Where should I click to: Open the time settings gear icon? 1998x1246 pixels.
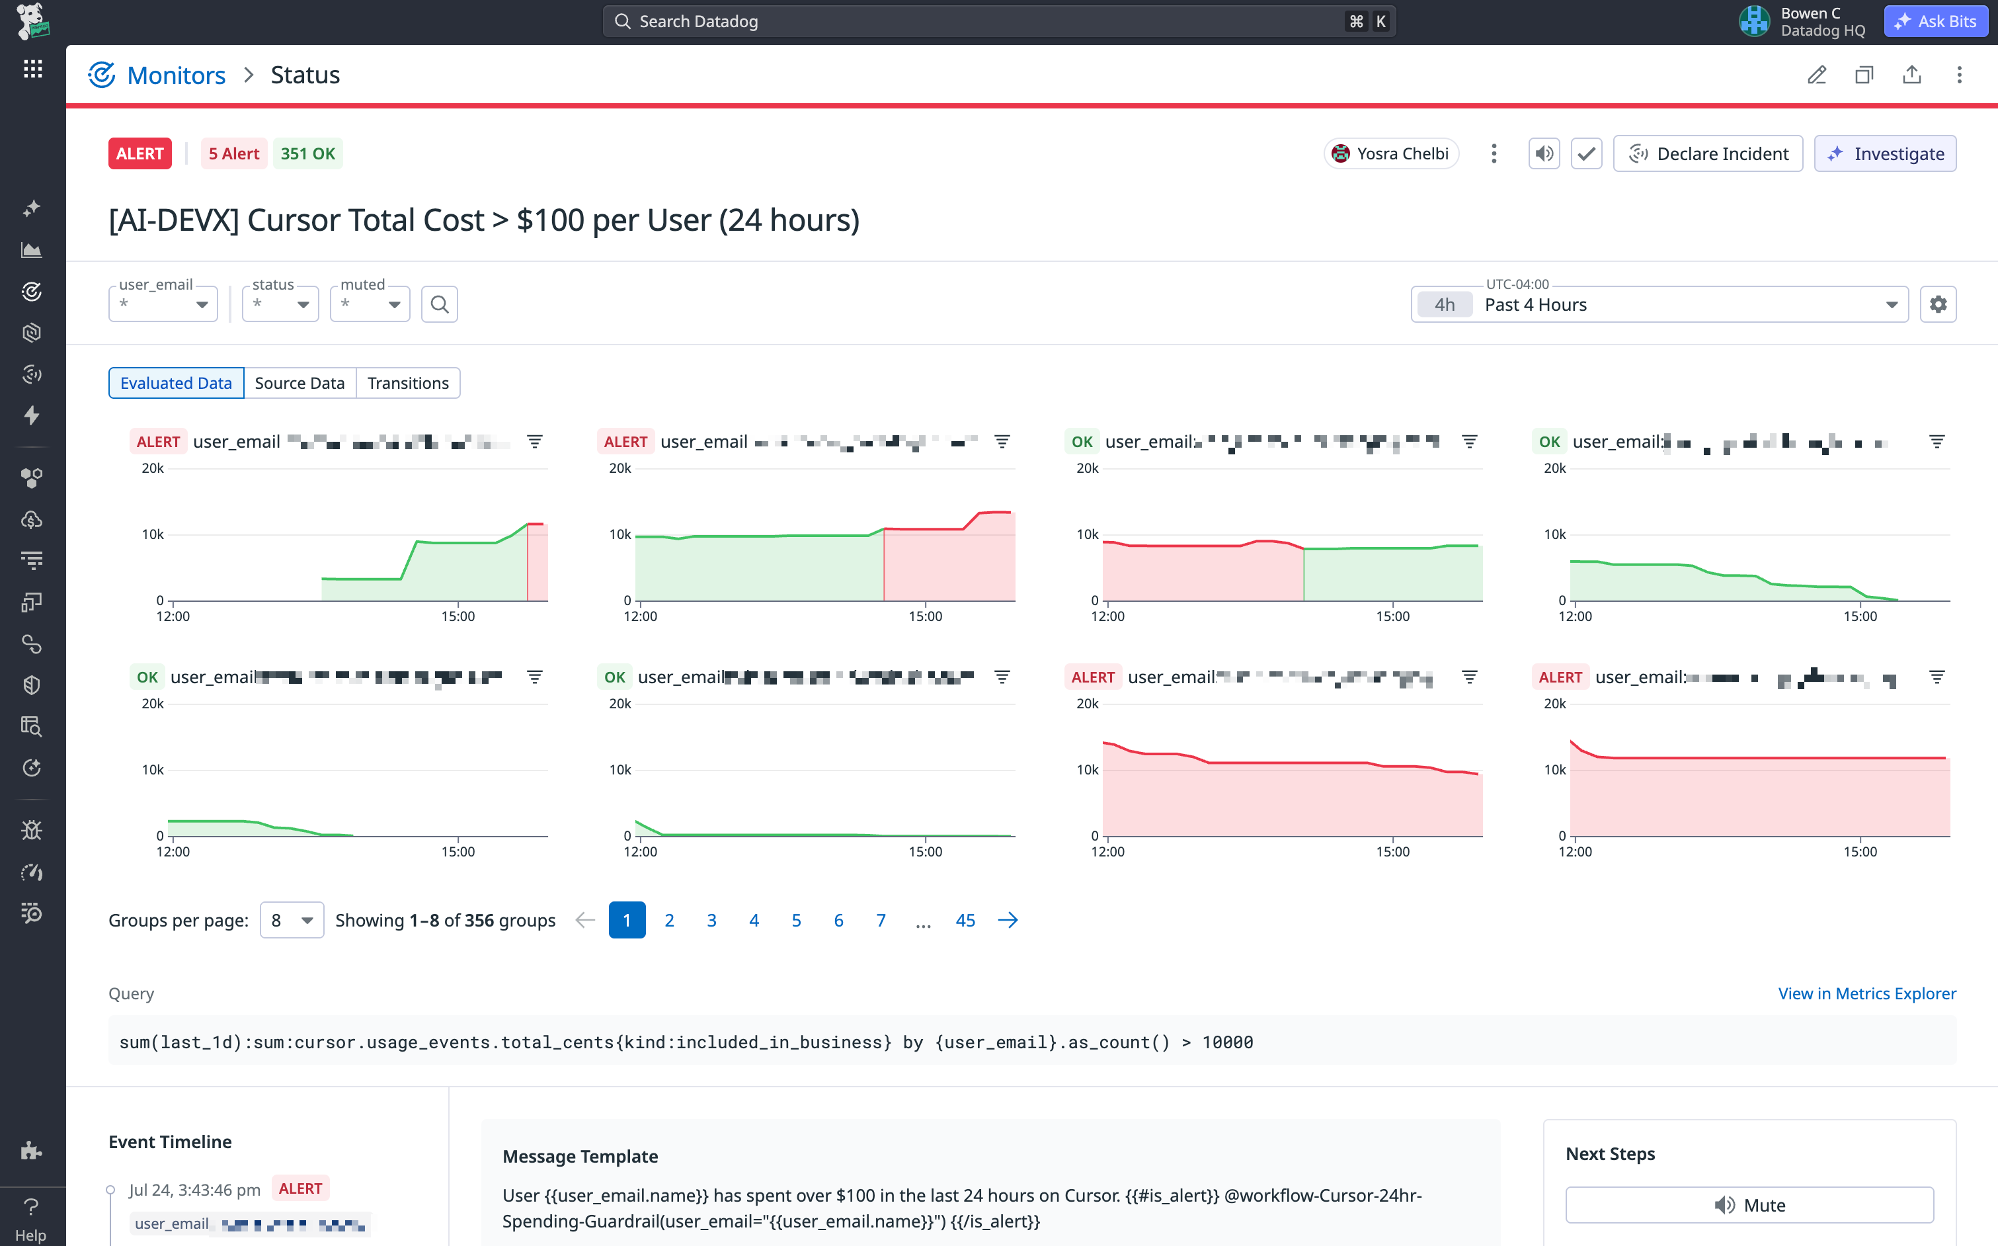[1938, 304]
